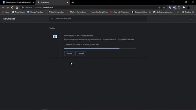Click the download progress bar

pyautogui.click(x=100, y=49)
